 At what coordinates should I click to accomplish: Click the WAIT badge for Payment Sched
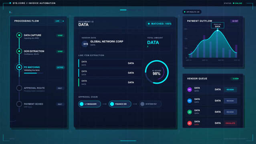click(60, 104)
